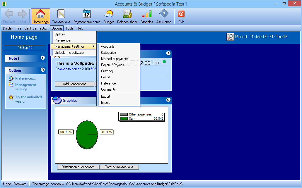Image resolution: width=302 pixels, height=188 pixels.
Task: Open the File menu
Action: coord(19,28)
